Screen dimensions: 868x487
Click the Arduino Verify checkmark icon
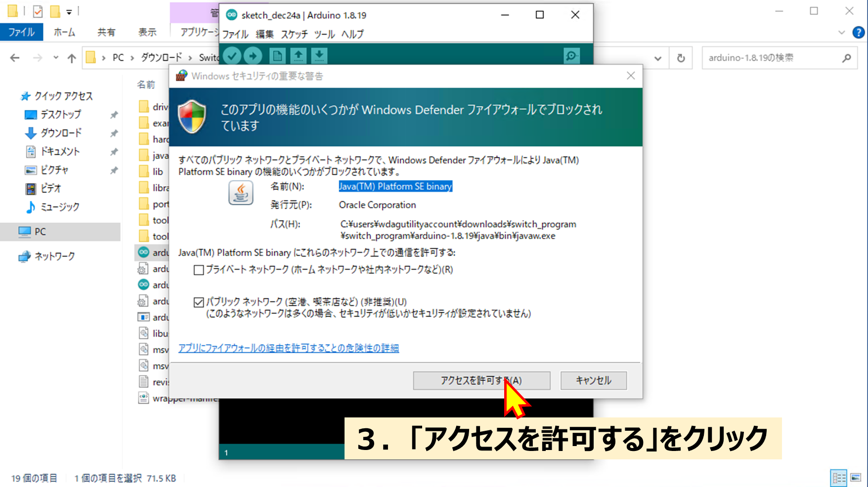[x=232, y=56]
